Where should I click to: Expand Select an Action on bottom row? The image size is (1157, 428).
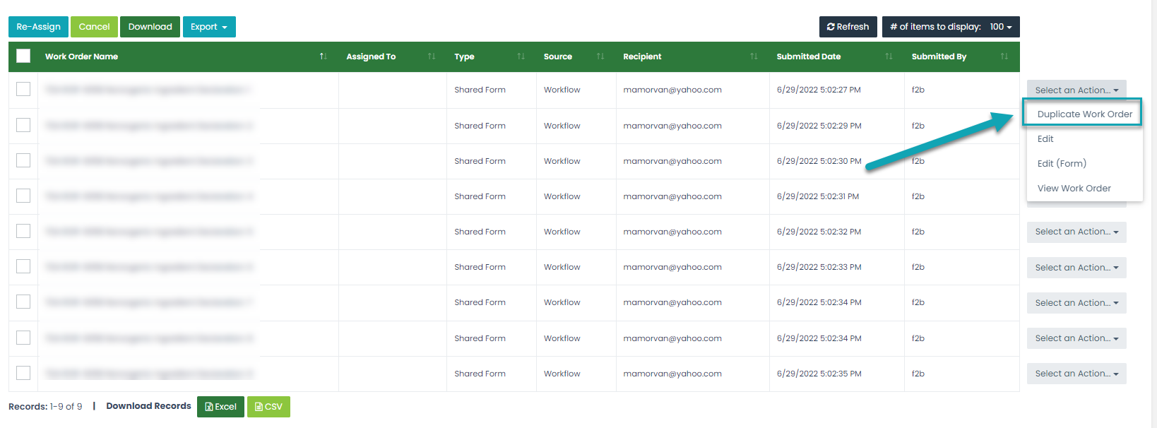tap(1076, 374)
